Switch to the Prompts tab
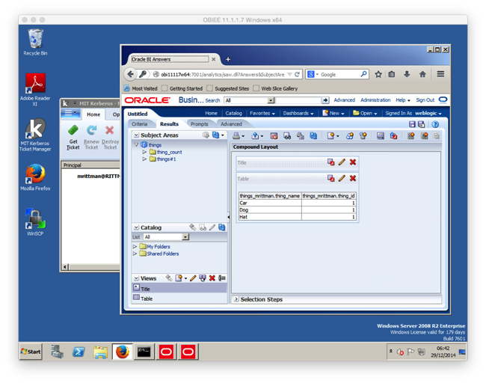The image size is (486, 383). pos(200,124)
